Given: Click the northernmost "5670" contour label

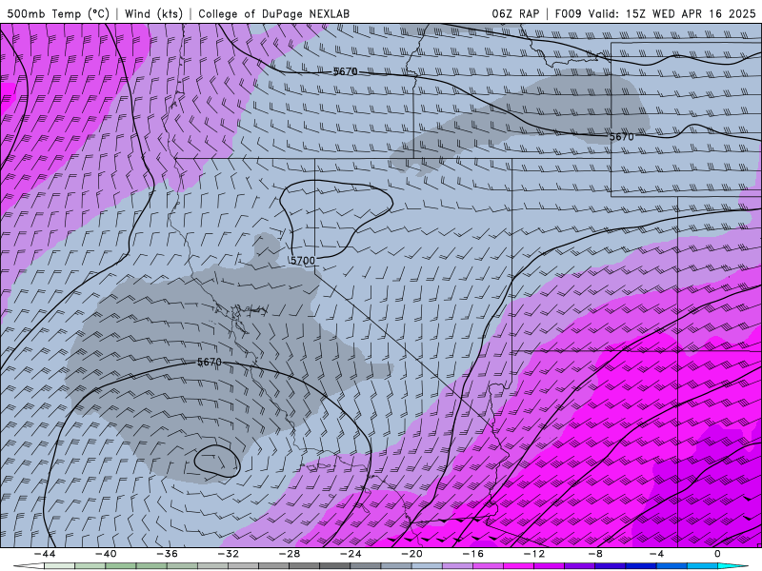Looking at the screenshot, I should click(x=346, y=71).
